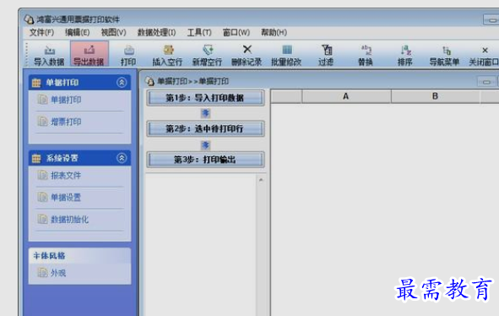Toggle the 导航菜单 navigation menu icon
Image resolution: width=499 pixels, height=316 pixels.
pos(446,51)
